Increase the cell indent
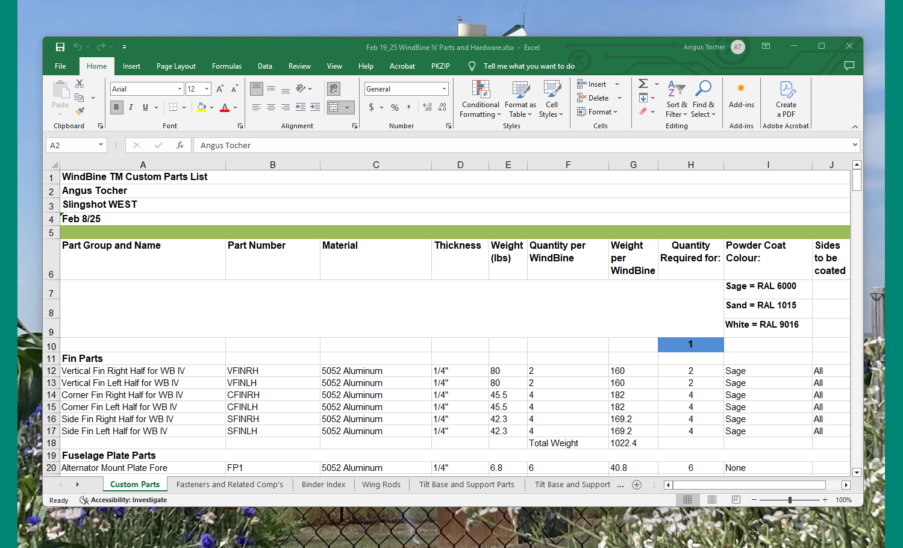Viewport: 903px width, 548px height. tap(315, 107)
